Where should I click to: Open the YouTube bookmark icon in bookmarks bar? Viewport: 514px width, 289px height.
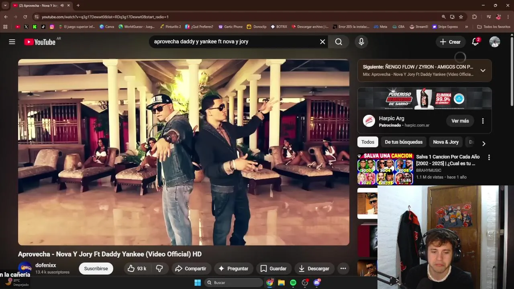point(18,27)
